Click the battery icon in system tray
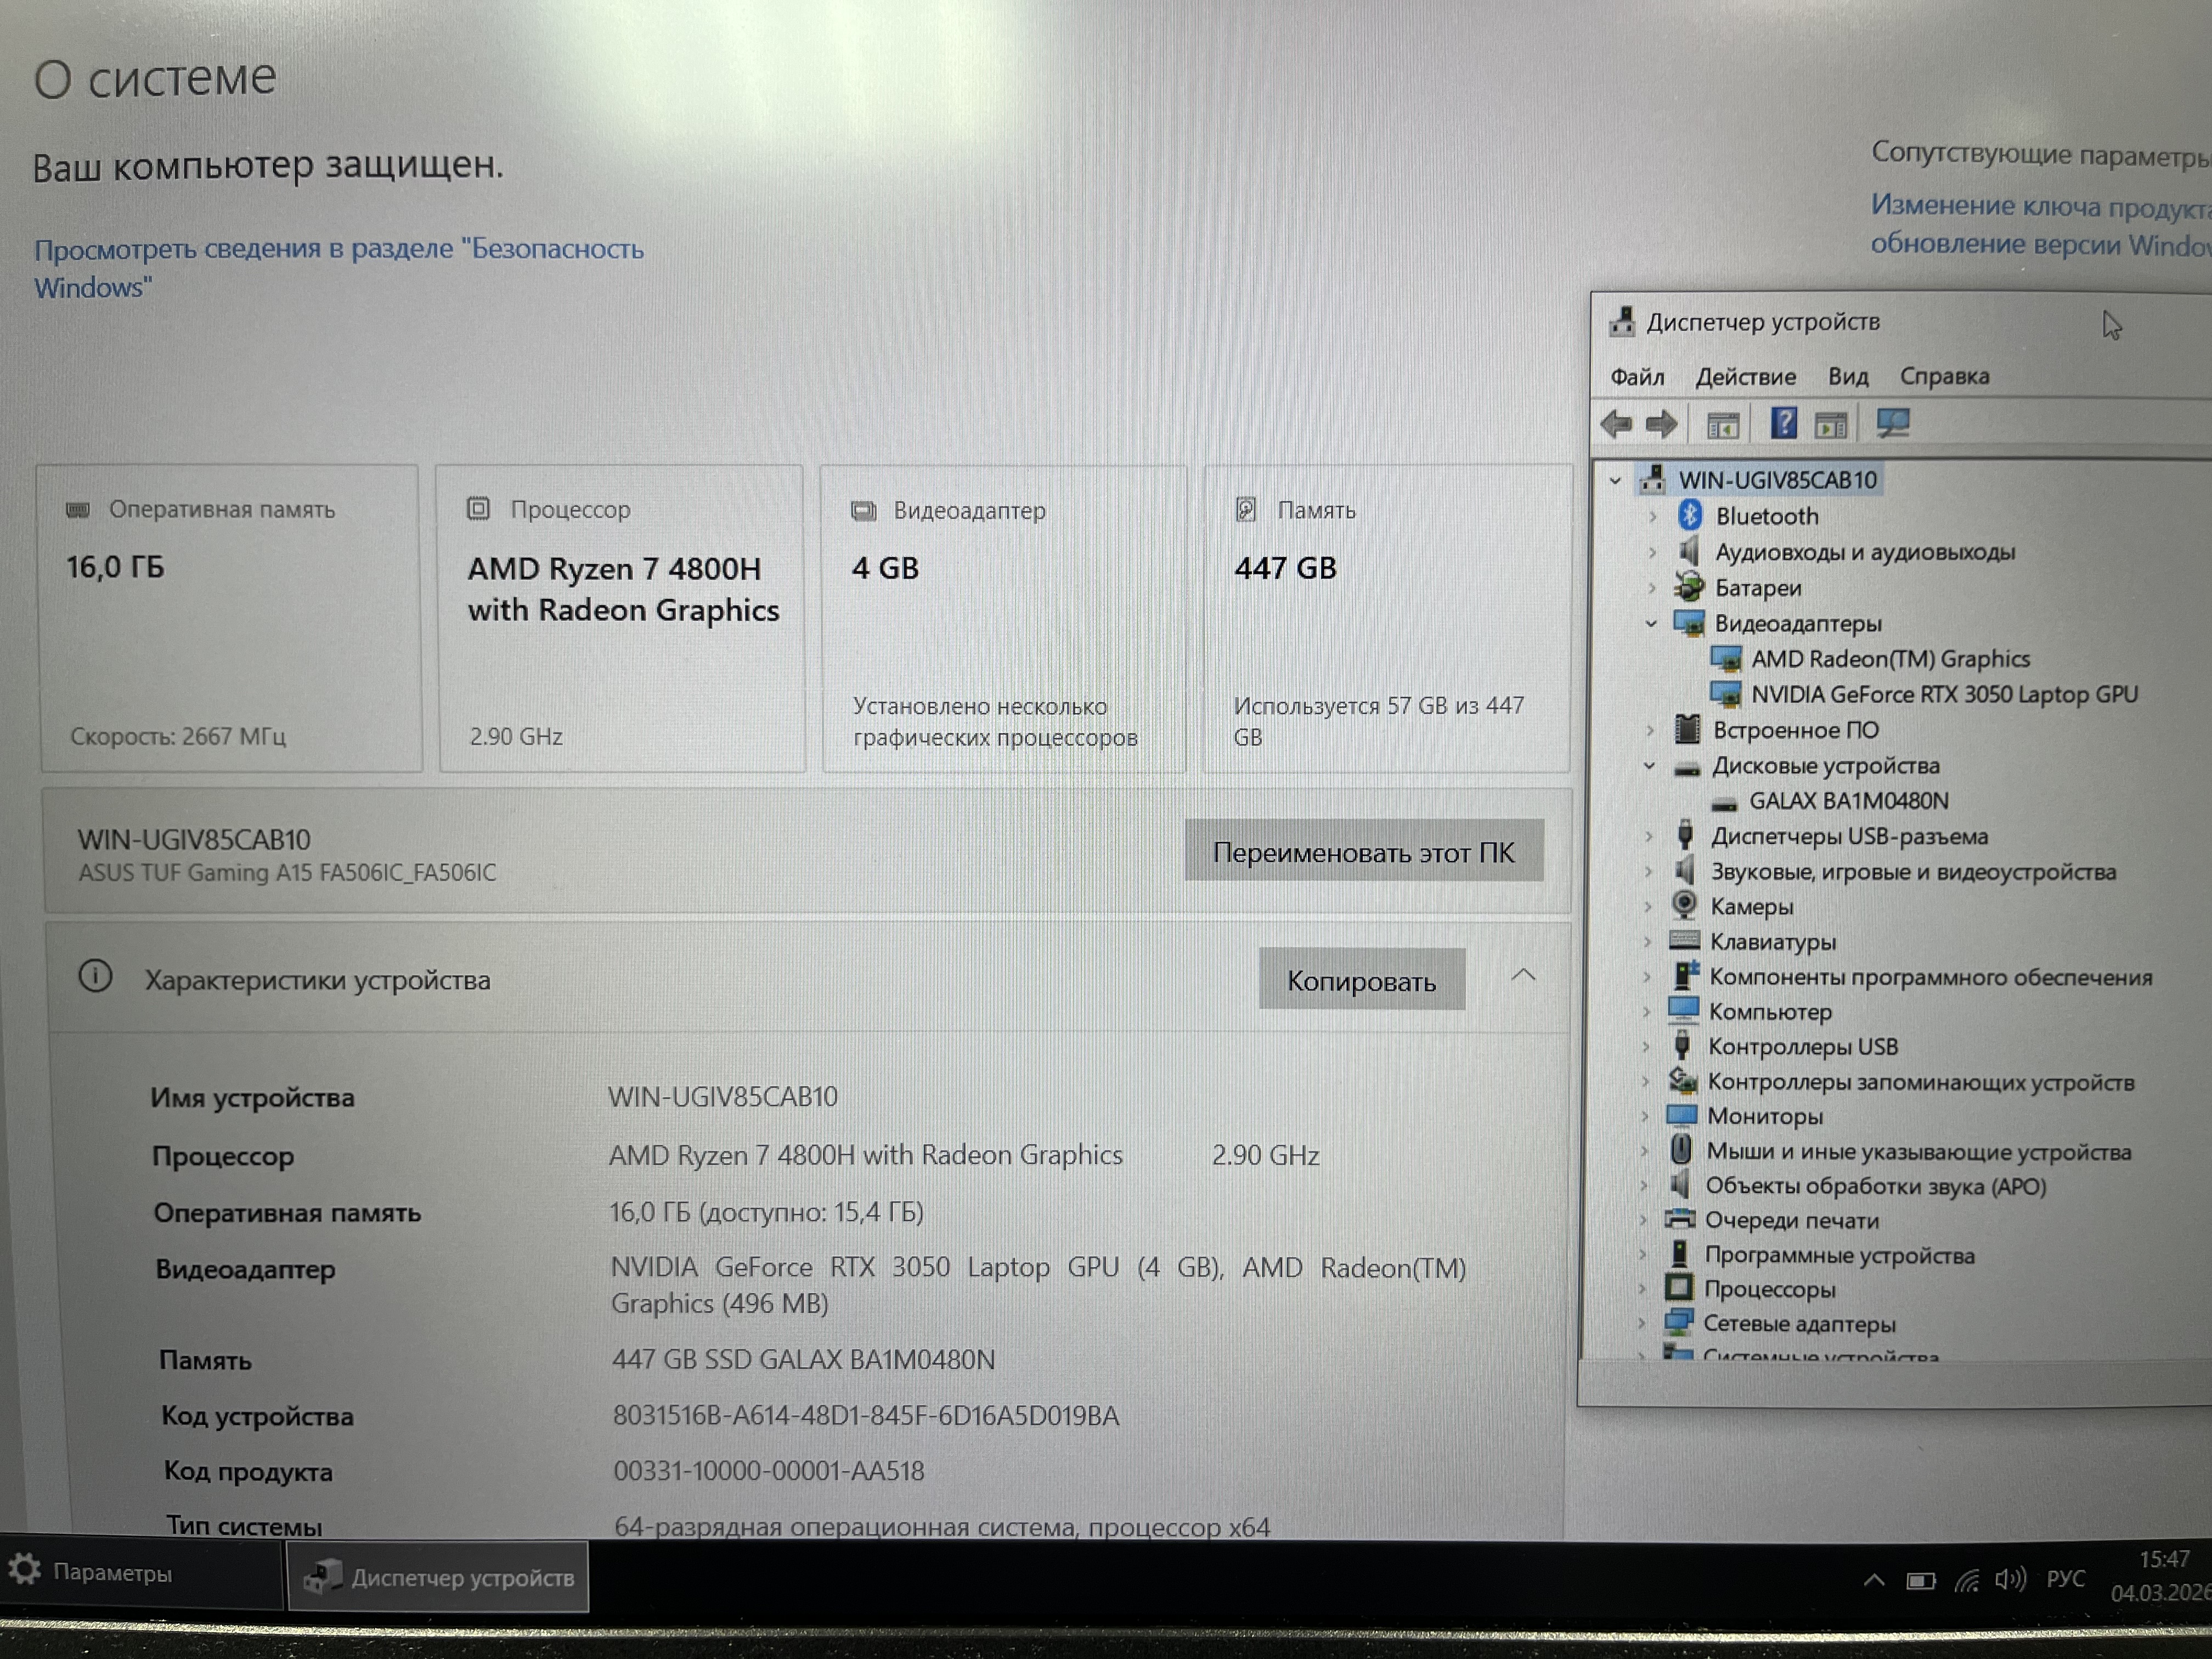 click(1920, 1581)
